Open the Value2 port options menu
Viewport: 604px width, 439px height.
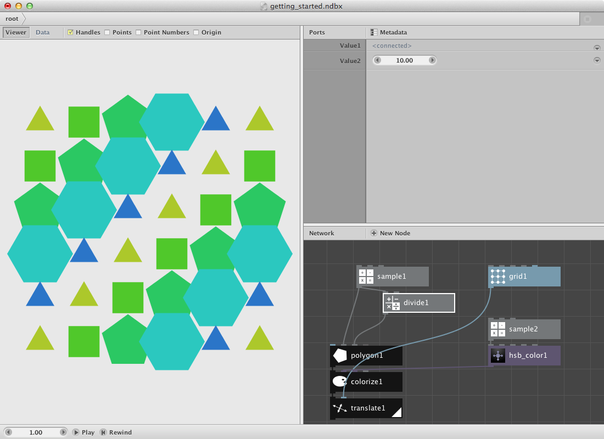coord(597,60)
